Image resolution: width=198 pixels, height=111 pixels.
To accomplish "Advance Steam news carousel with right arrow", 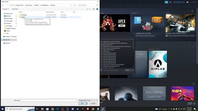I will 192,11.
